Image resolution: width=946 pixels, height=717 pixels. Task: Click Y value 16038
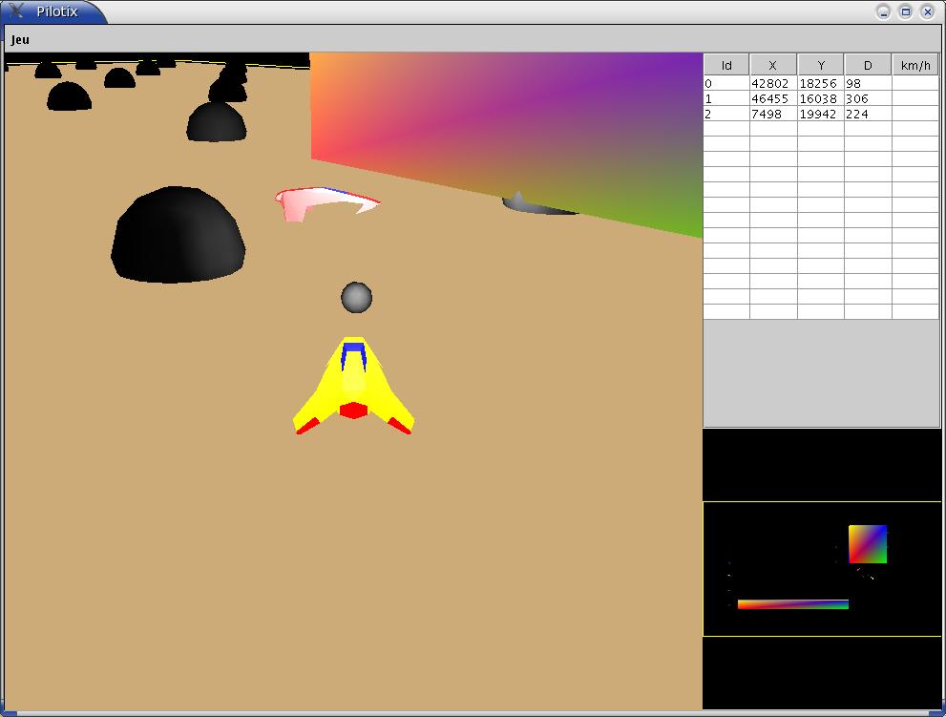[818, 98]
